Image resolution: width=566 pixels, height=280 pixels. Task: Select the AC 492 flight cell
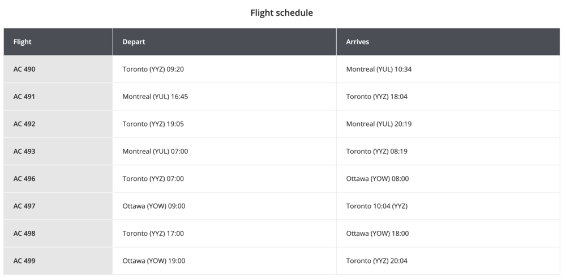coord(25,124)
